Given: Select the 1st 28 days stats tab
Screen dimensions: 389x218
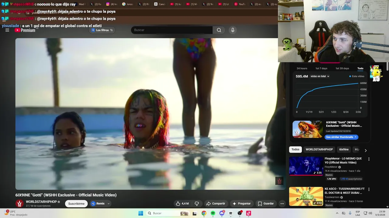Looking at the screenshot, I should (342, 68).
